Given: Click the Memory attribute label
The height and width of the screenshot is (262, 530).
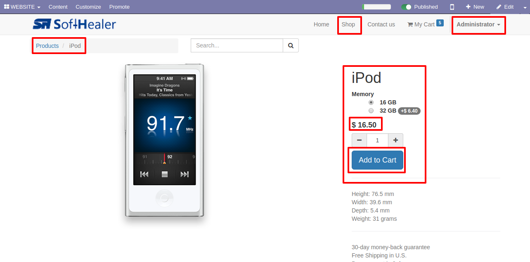Looking at the screenshot, I should tap(363, 94).
